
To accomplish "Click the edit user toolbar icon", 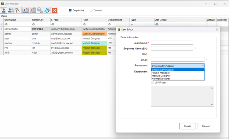I will 11,10.
